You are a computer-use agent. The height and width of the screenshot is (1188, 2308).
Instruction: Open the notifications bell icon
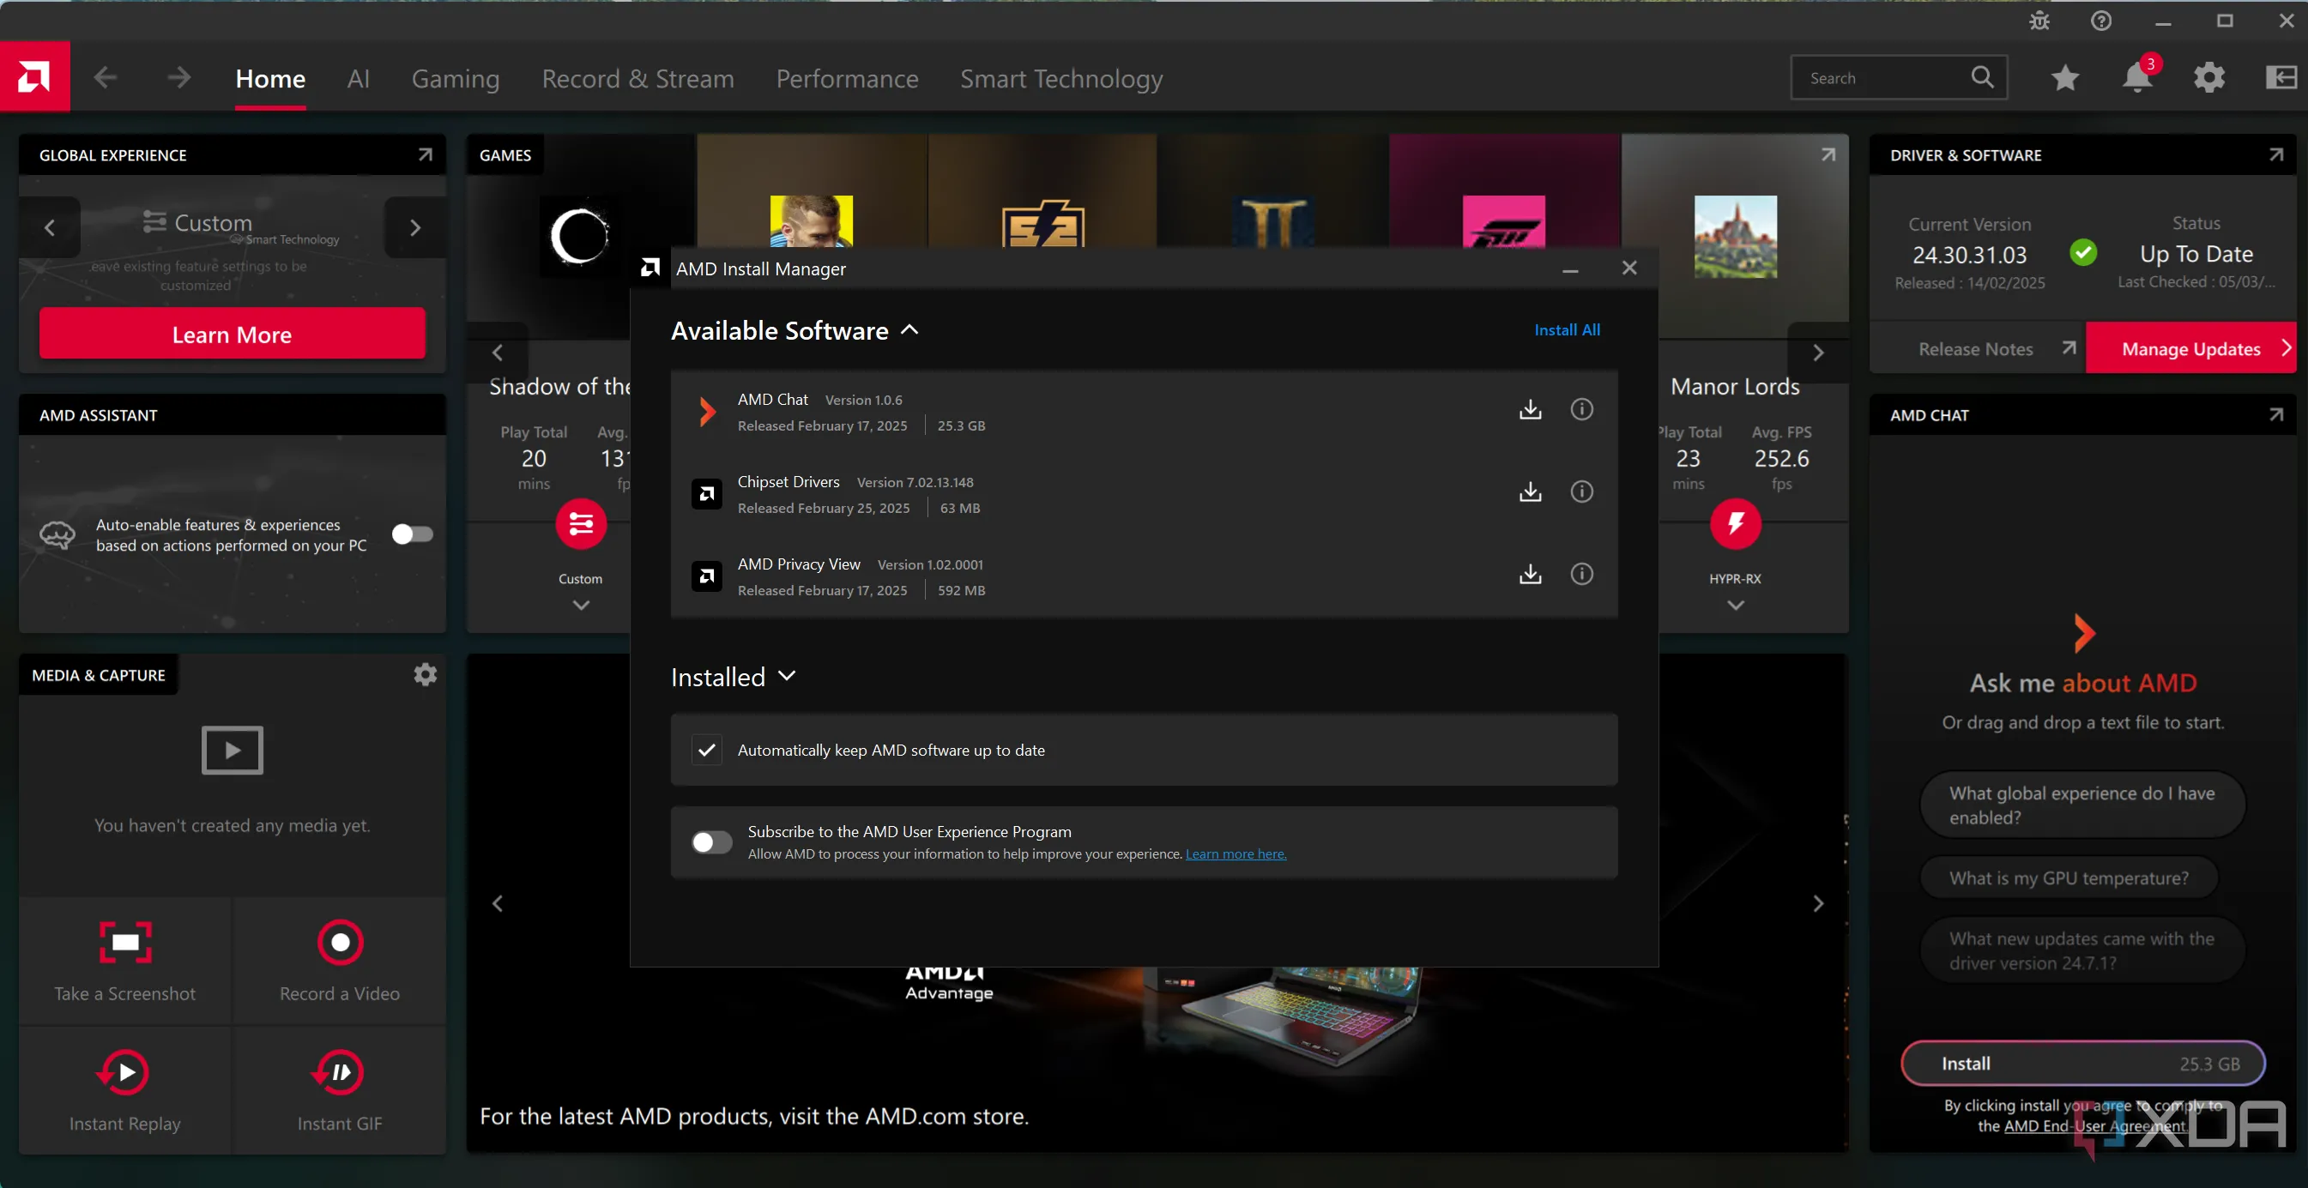[x=2137, y=79]
